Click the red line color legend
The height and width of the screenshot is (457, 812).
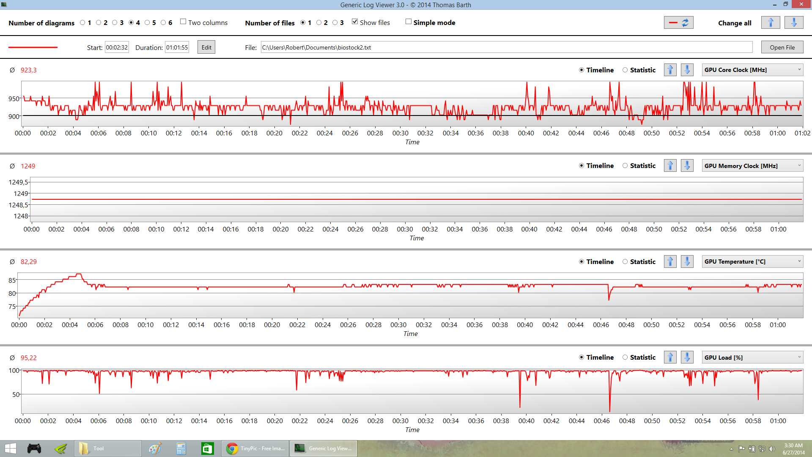33,47
